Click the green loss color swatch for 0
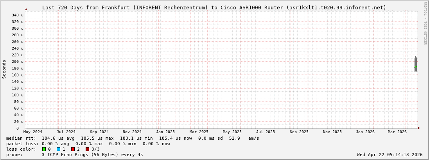This screenshot has width=429, height=160. [x=44, y=149]
